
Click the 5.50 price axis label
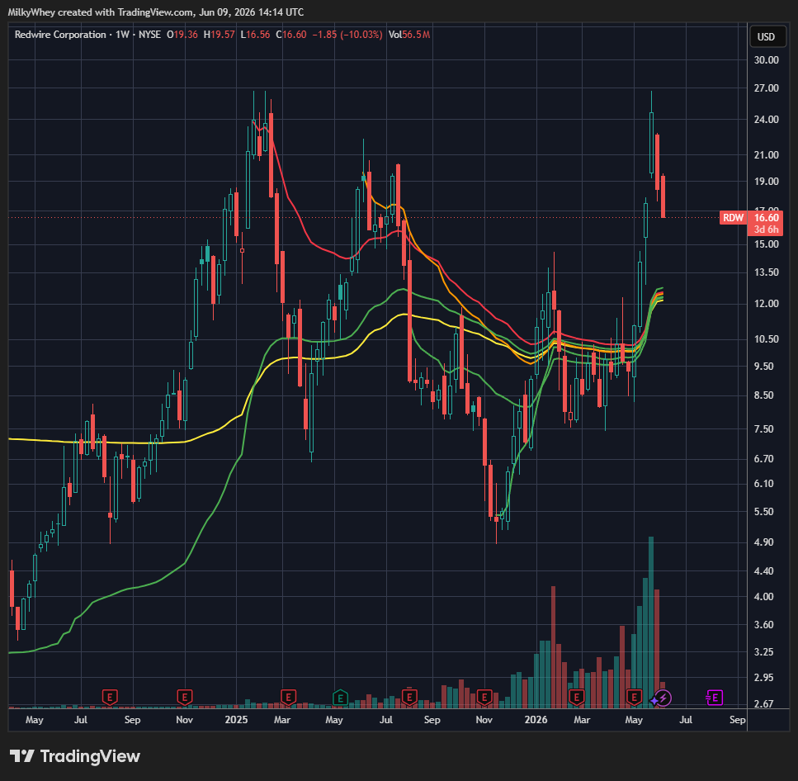coord(763,512)
